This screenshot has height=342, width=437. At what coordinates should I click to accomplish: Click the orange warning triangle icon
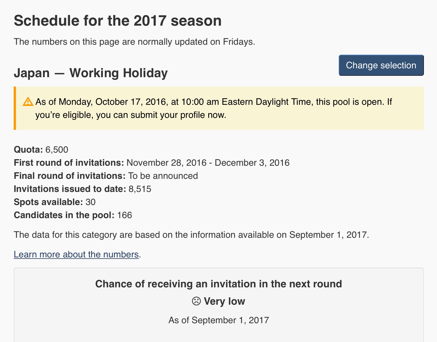pyautogui.click(x=28, y=102)
